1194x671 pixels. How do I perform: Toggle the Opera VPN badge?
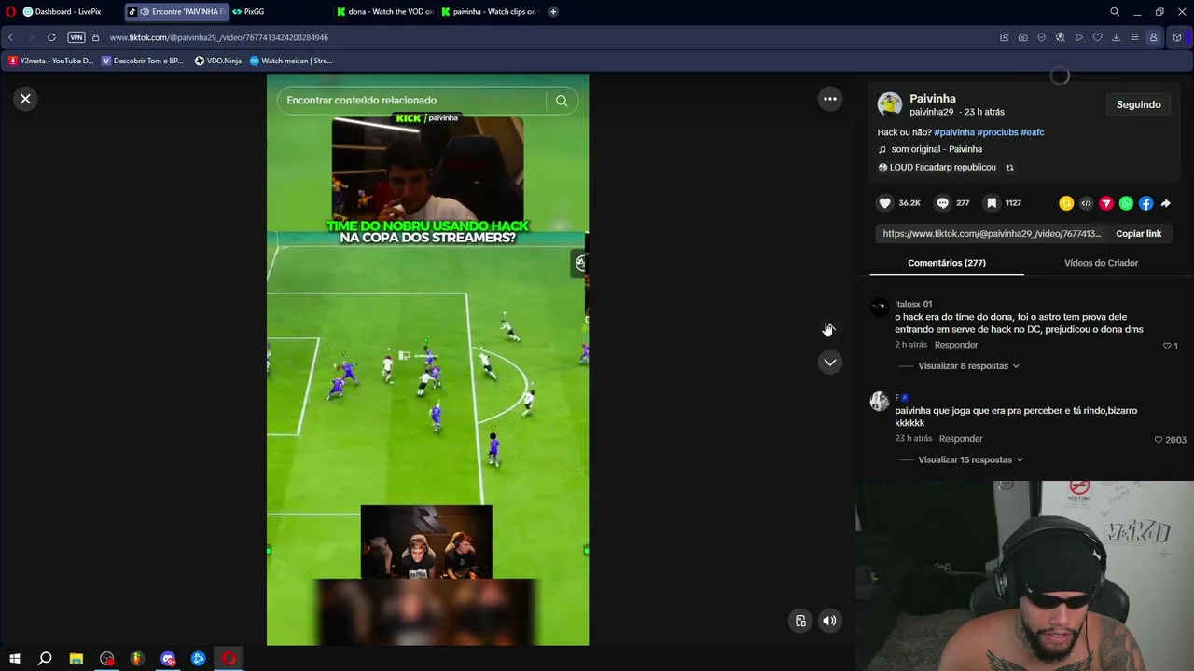76,37
